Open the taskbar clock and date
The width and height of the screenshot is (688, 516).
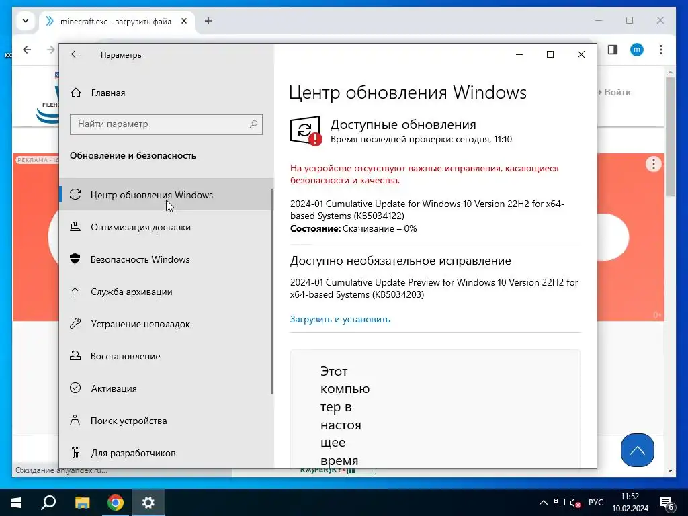tap(630, 503)
